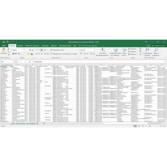Click the Save icon in quick access toolbar
The image size is (167, 167).
coord(4,42)
